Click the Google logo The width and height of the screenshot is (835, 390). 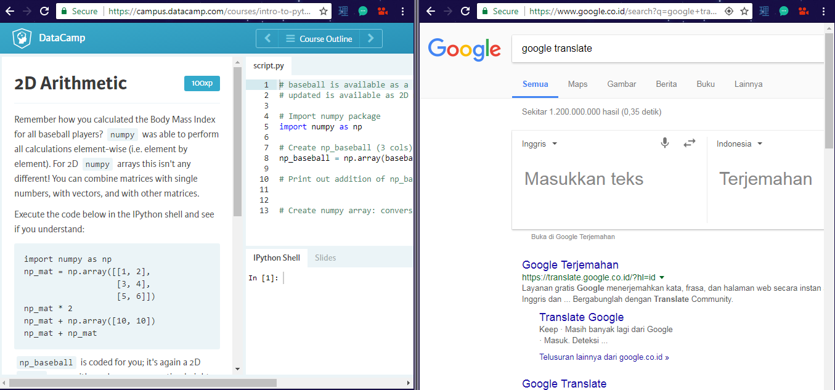coord(465,49)
